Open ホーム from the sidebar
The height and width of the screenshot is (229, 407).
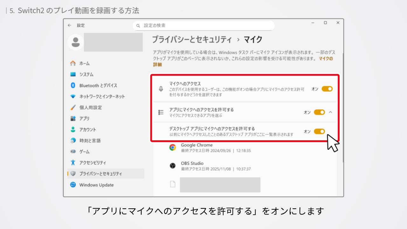pyautogui.click(x=84, y=63)
